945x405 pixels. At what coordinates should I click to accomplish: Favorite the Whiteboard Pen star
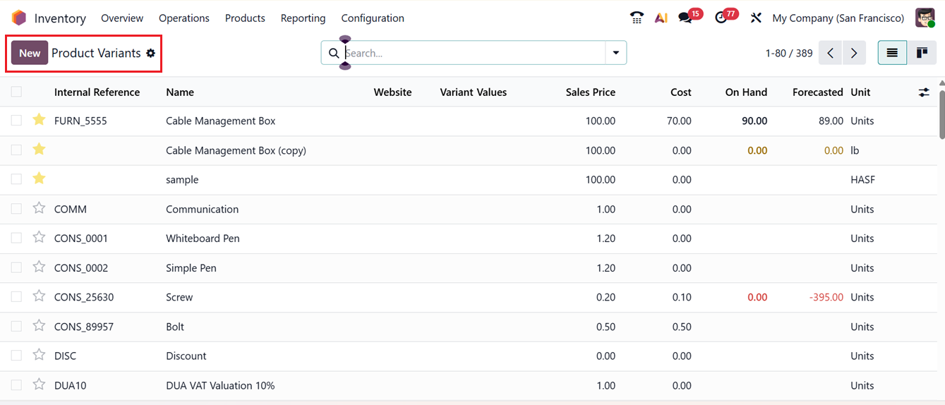coord(40,238)
